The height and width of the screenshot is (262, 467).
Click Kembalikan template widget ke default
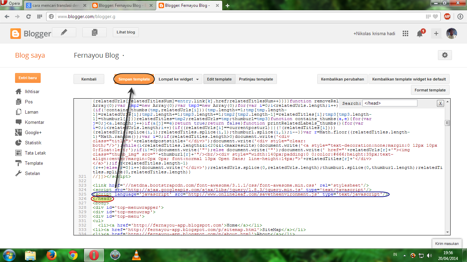409,79
